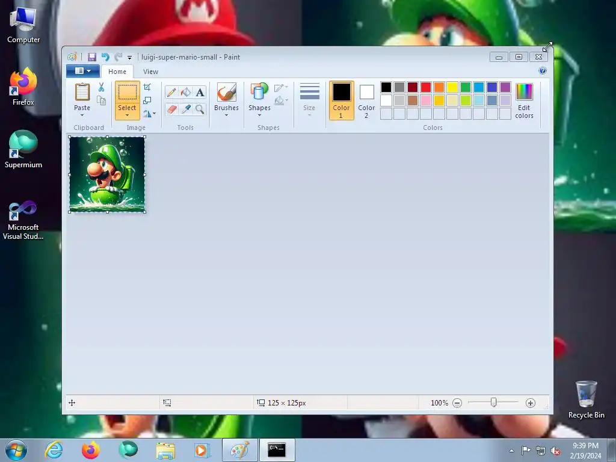Click the zoom slider thumb
This screenshot has width=616, height=462.
click(x=494, y=402)
